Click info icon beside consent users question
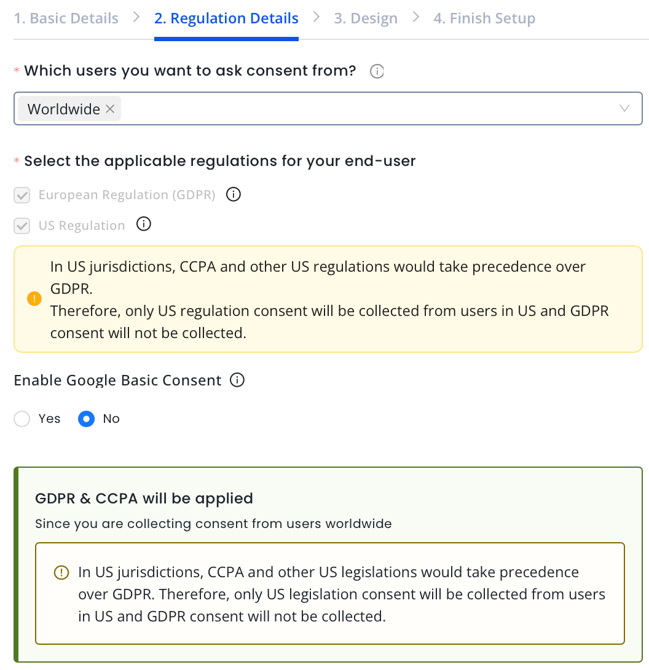The height and width of the screenshot is (670, 649). click(x=377, y=72)
